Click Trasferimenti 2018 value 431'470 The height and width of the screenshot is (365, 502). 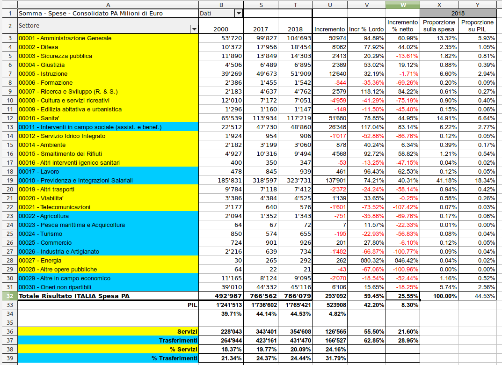click(295, 340)
